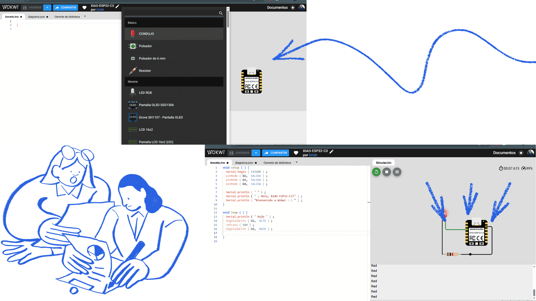Toggle light/dark theme in the top window
This screenshot has height=301, width=536.
pyautogui.click(x=293, y=8)
